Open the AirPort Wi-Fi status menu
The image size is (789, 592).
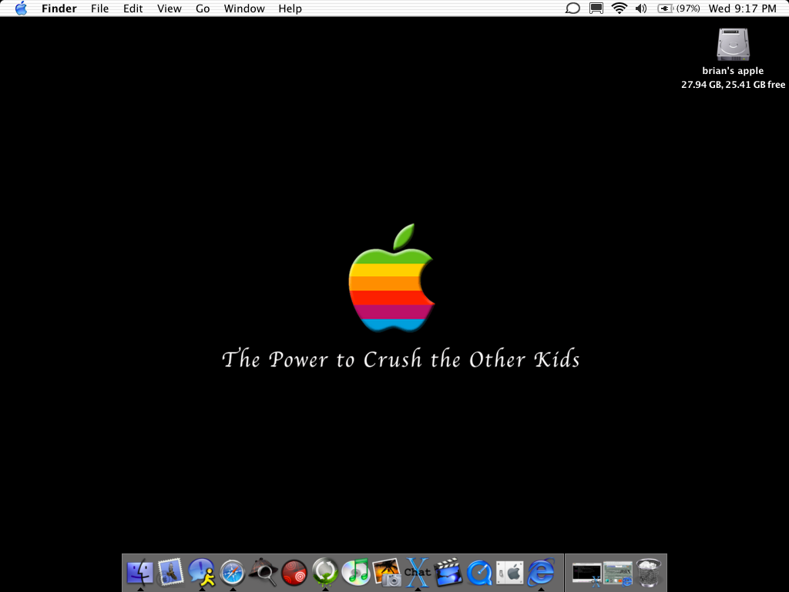619,8
